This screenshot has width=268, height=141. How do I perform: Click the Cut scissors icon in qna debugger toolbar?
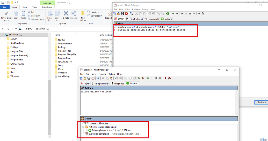[x=136, y=13]
